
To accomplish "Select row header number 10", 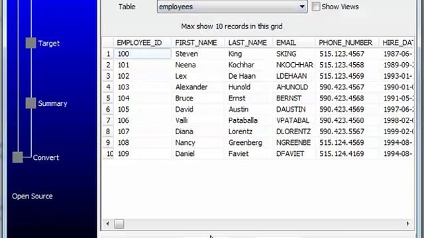I will click(108, 153).
